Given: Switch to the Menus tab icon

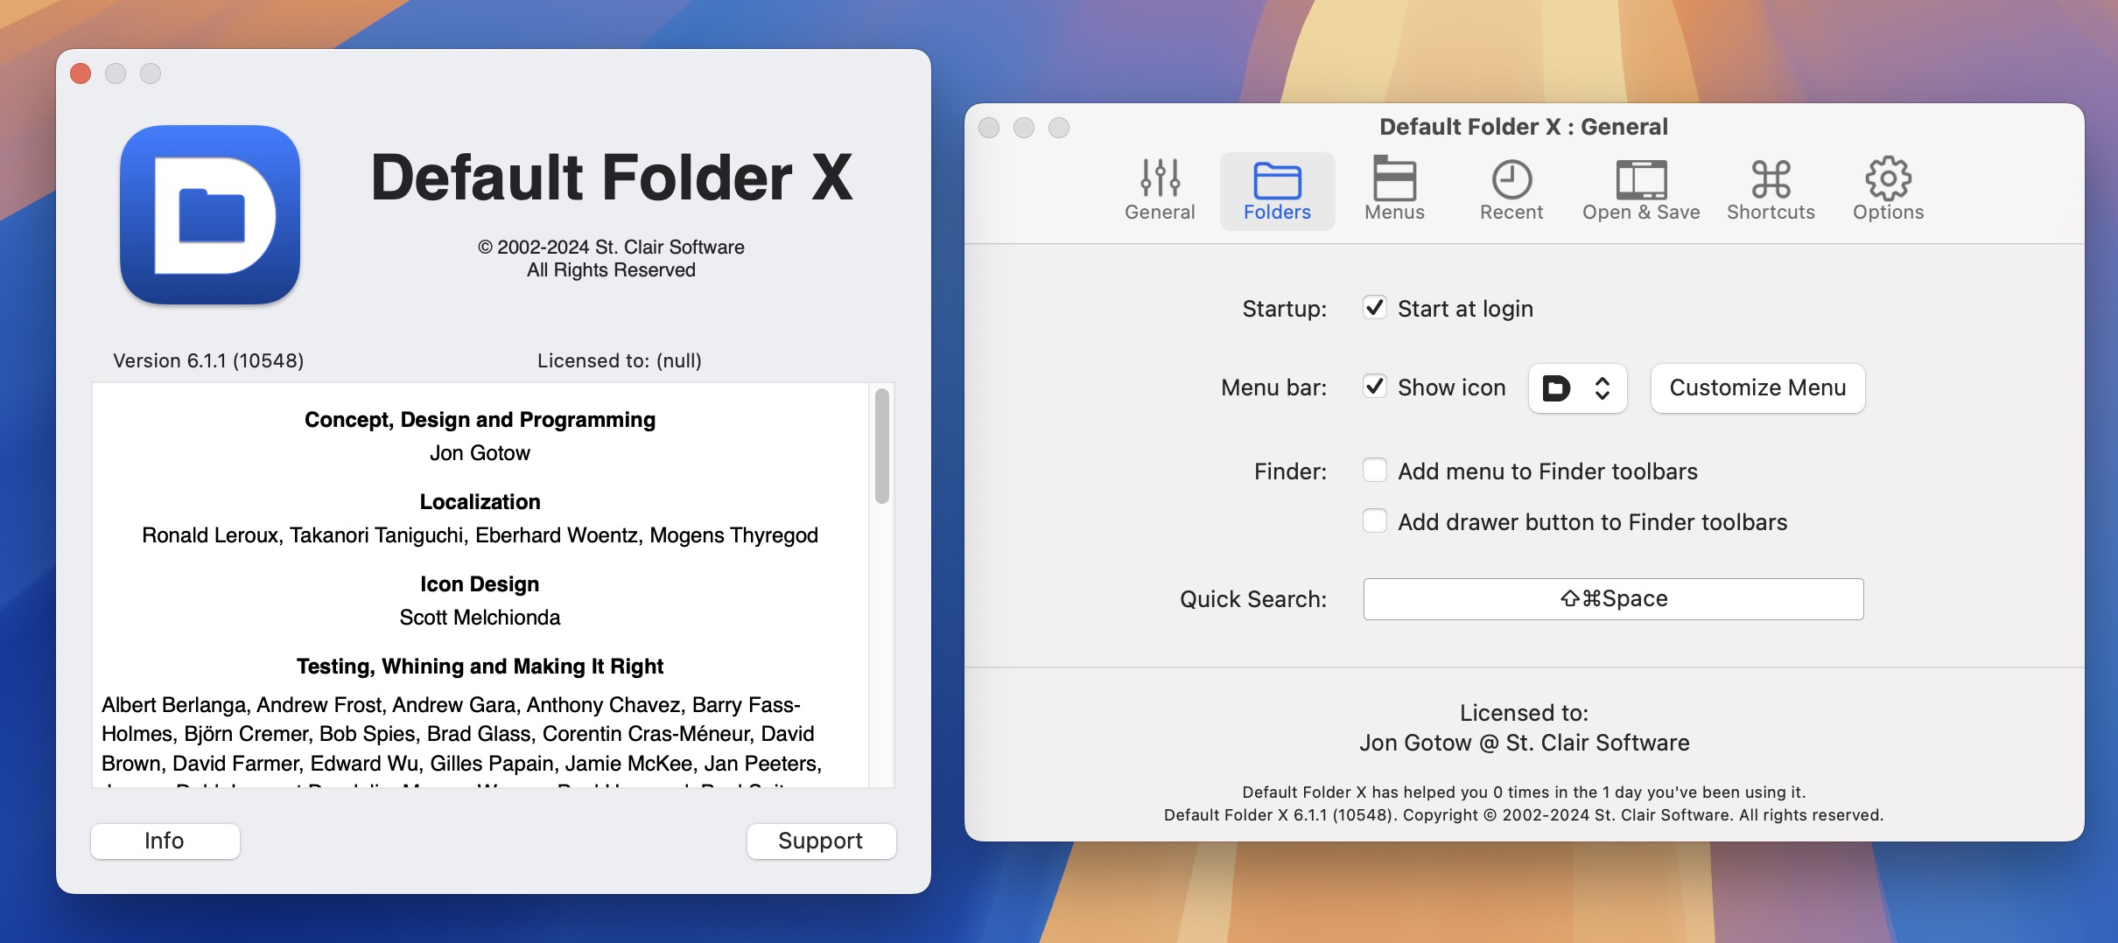Looking at the screenshot, I should click(x=1394, y=178).
